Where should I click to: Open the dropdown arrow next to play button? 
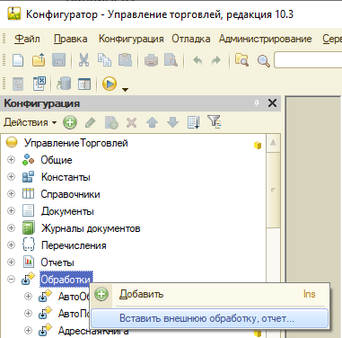125,89
